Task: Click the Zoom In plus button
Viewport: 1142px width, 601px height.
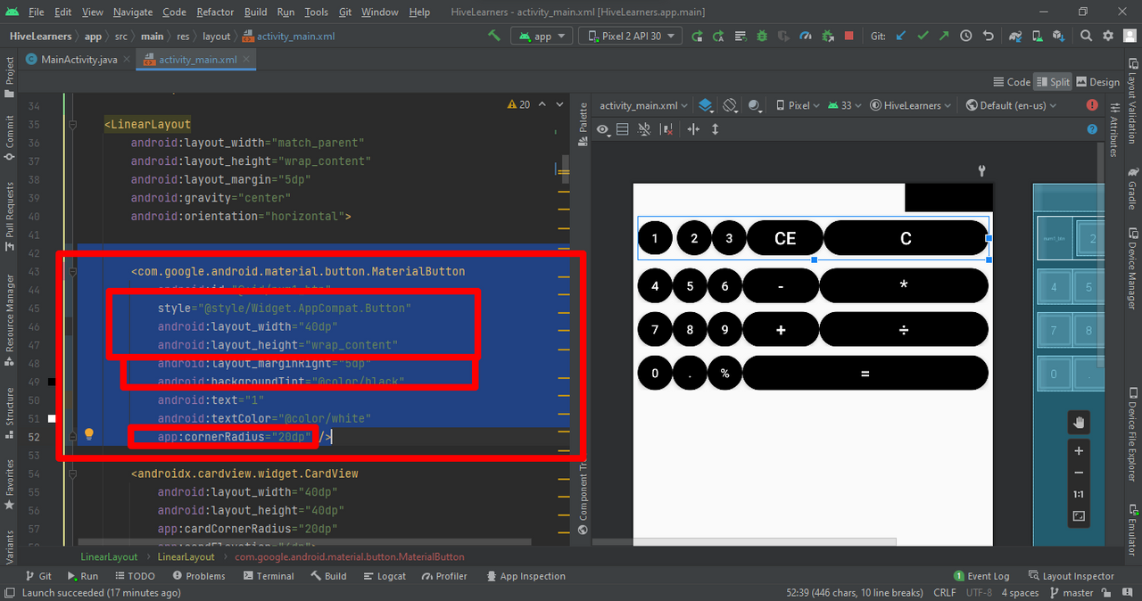Action: [1079, 451]
